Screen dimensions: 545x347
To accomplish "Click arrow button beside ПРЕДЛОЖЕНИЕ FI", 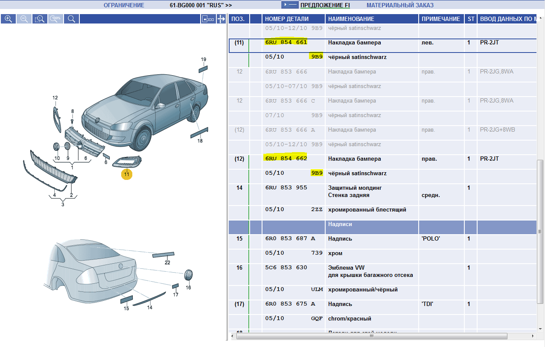I will [x=289, y=5].
